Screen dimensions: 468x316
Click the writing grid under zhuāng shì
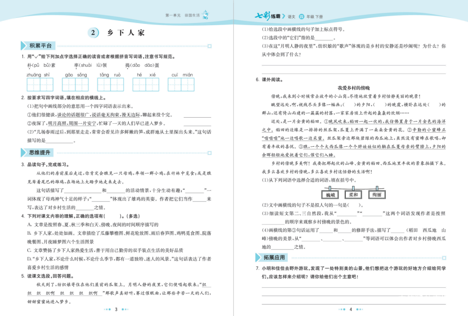(40, 84)
